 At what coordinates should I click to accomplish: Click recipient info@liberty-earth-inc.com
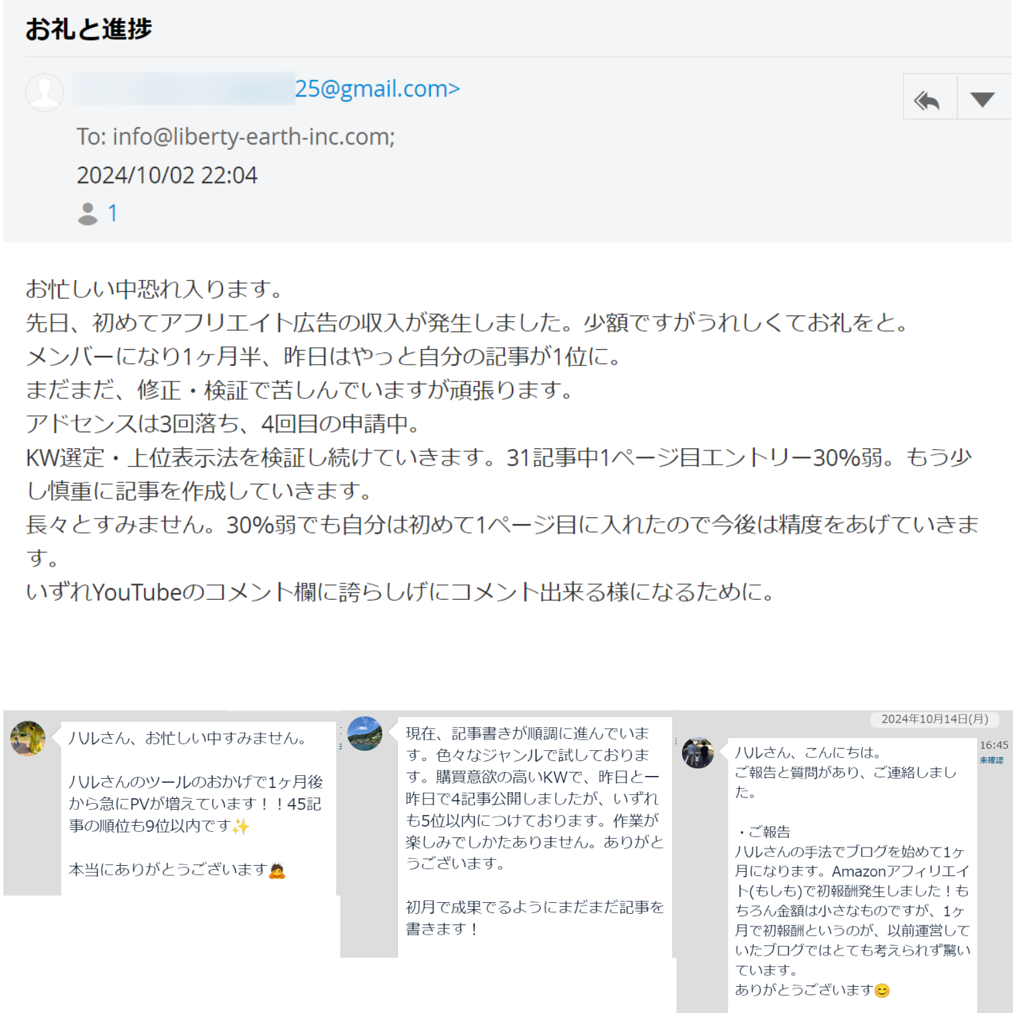coord(253,136)
